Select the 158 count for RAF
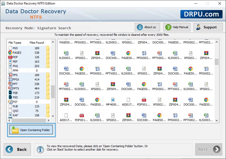The image size is (226, 159). tap(37, 115)
